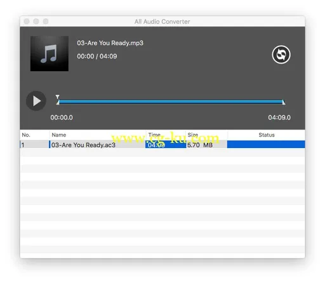Viewport: 325px width, 282px height.
Task: Play the loaded audio track
Action: tap(36, 101)
